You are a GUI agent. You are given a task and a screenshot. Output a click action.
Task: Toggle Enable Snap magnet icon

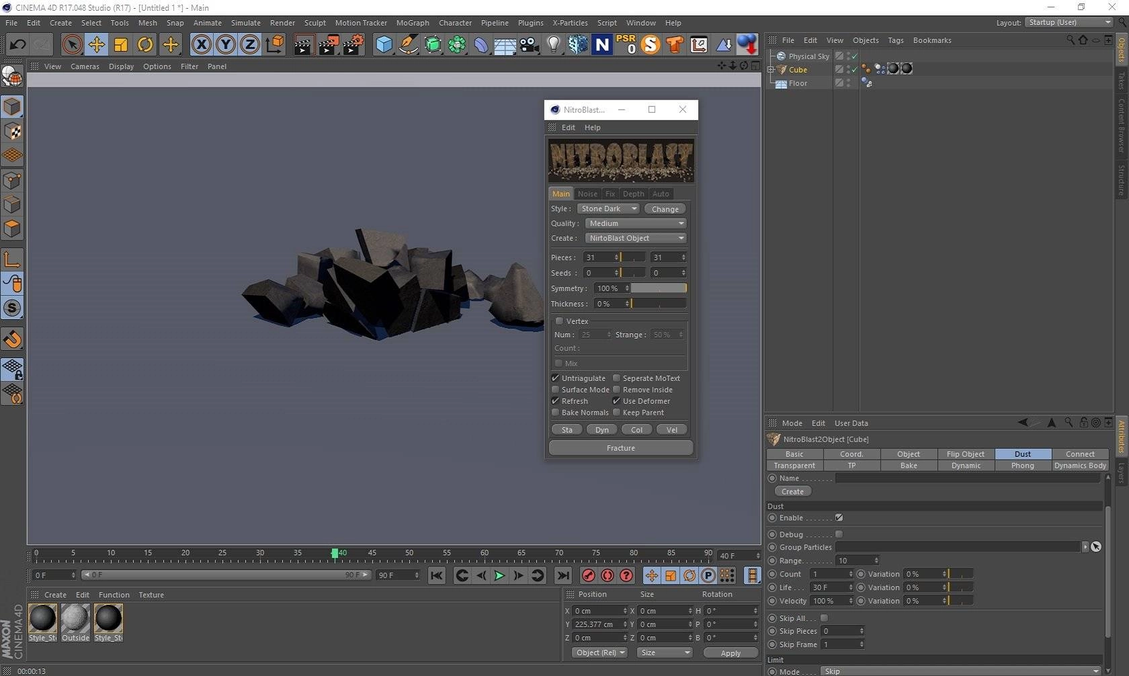(x=12, y=339)
